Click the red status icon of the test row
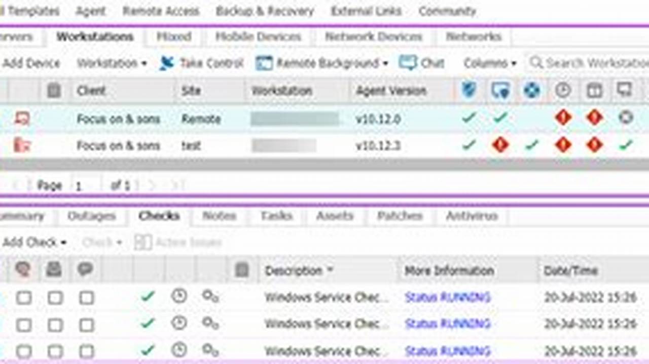649x364 pixels. [22, 145]
